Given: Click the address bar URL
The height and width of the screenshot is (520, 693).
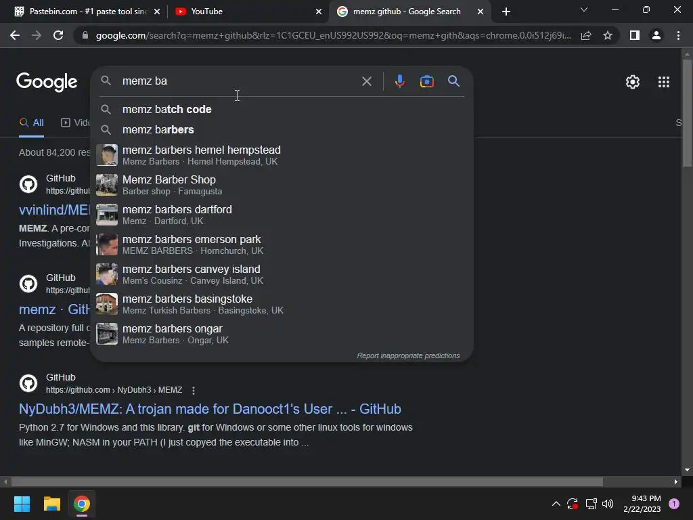Looking at the screenshot, I should click(333, 35).
